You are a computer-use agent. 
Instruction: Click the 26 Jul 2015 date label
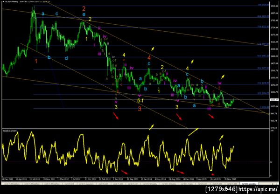216,179
